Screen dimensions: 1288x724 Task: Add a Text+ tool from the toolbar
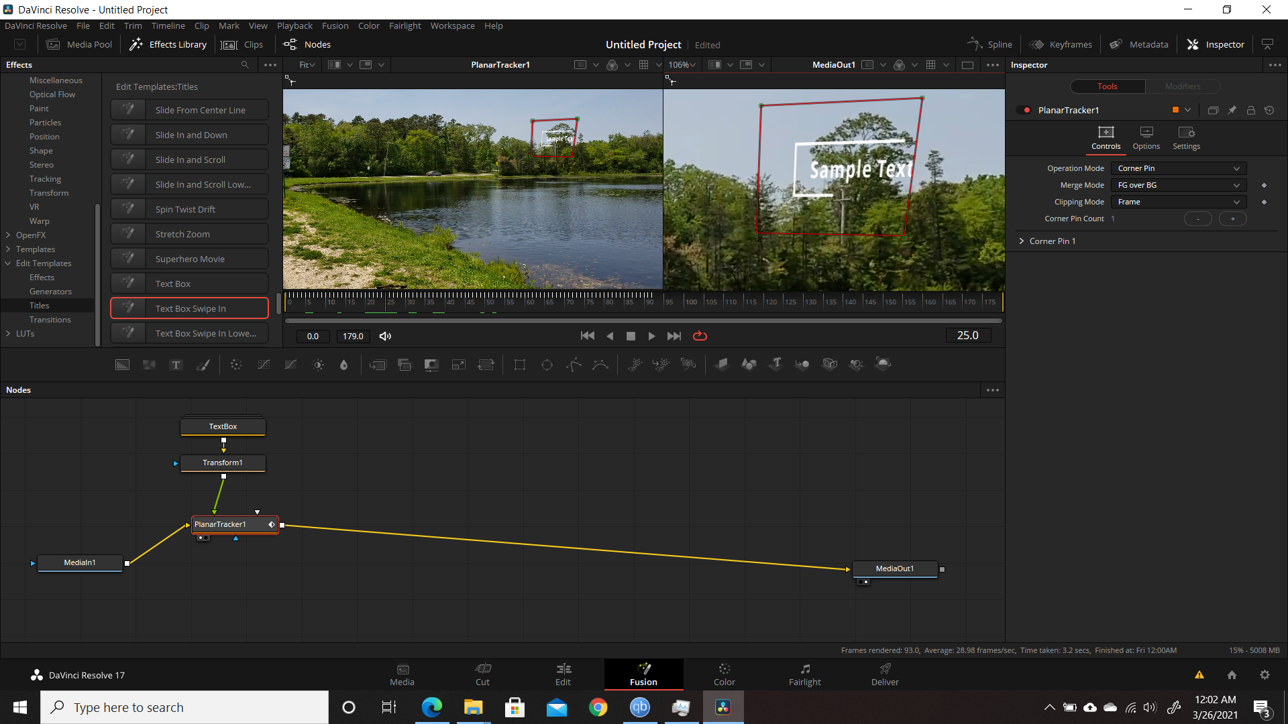(176, 365)
